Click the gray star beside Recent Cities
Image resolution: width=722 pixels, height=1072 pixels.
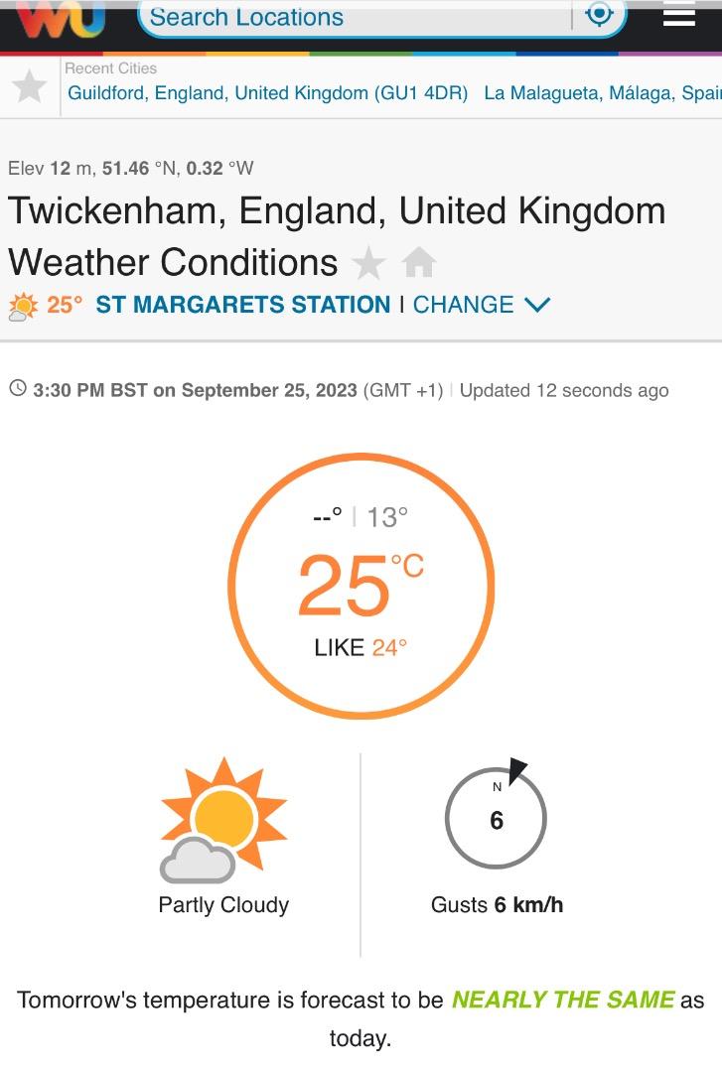coord(30,86)
